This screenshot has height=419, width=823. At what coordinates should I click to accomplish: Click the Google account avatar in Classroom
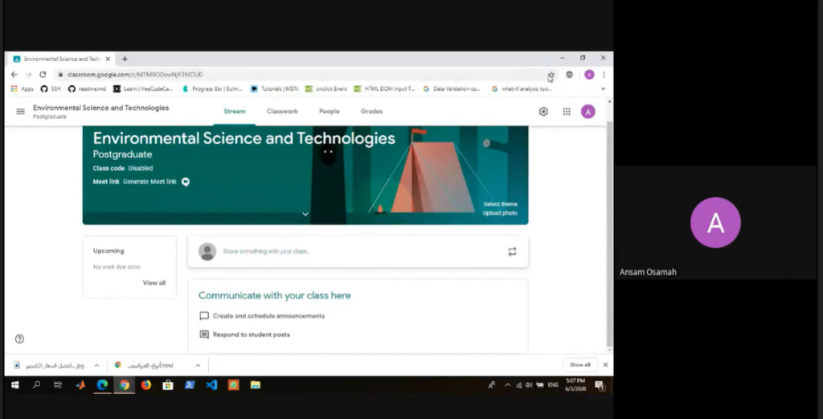click(x=588, y=112)
